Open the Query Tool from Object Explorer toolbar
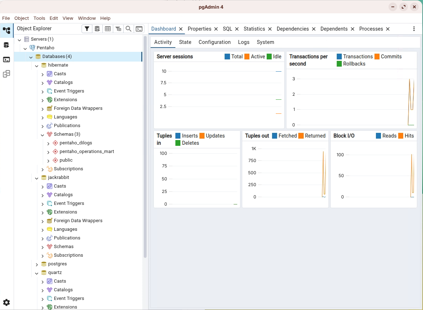 point(97,29)
